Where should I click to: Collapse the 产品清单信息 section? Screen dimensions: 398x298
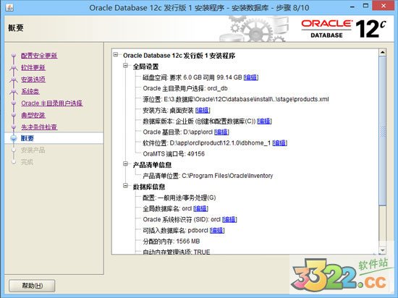(126, 164)
